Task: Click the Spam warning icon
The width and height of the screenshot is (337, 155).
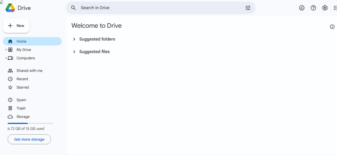Action: [10, 100]
